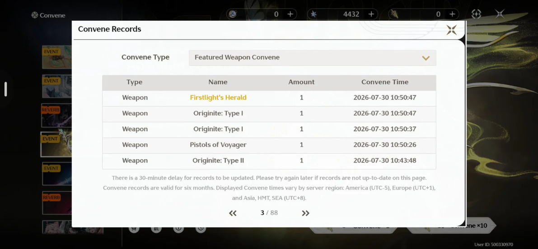Select the second EVENT banner thumbnail
This screenshot has width=538, height=249.
click(56, 86)
